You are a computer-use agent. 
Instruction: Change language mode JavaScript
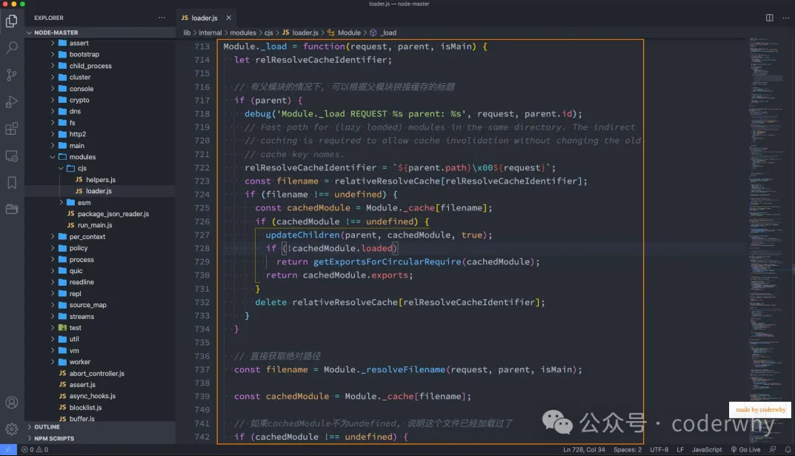click(707, 449)
